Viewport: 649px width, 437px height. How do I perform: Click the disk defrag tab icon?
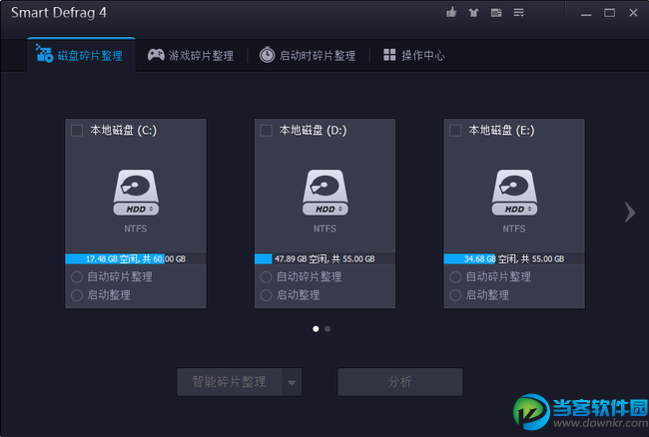[44, 53]
